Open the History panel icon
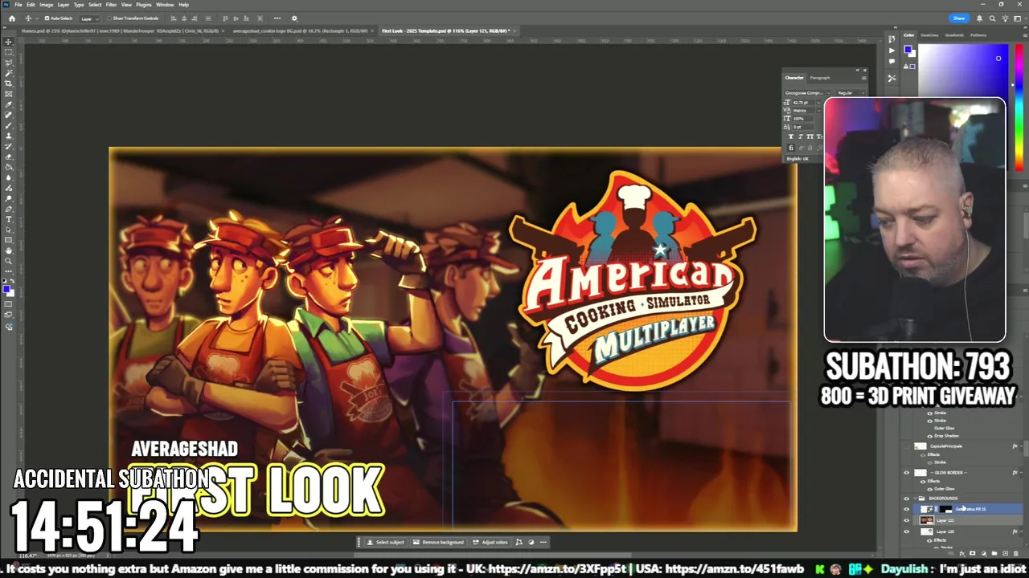 892,39
